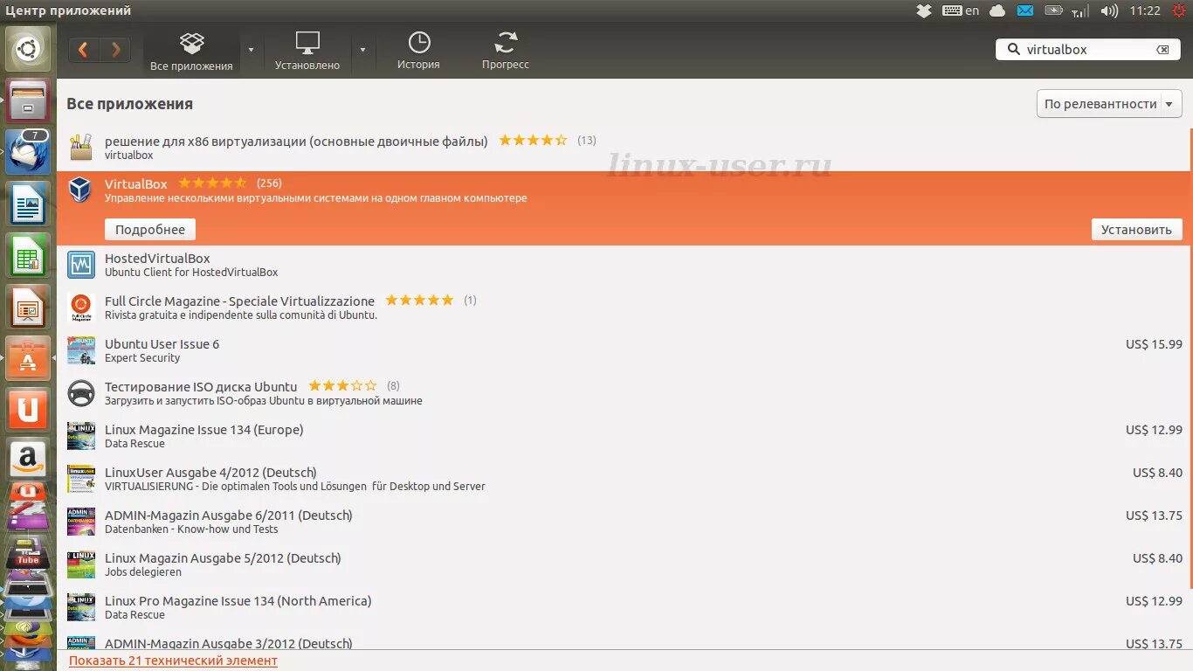
Task: Click the Ubuntu User Issue 6 cover thumbnail
Action: pos(81,350)
